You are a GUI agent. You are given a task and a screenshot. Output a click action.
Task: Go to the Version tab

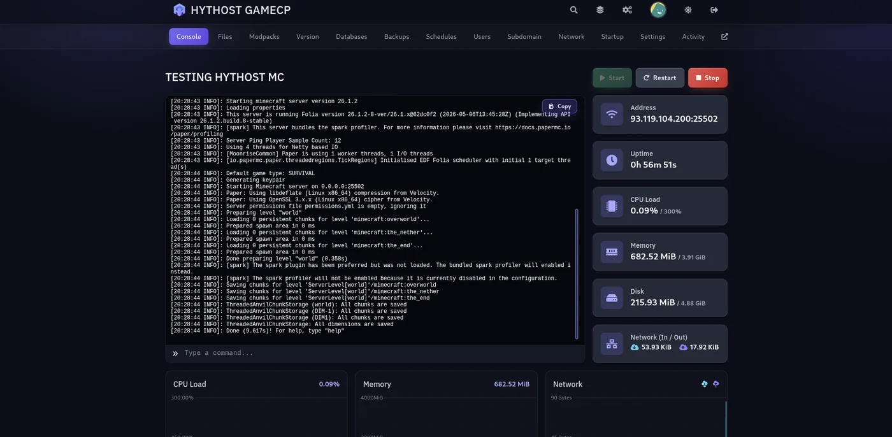pos(308,36)
